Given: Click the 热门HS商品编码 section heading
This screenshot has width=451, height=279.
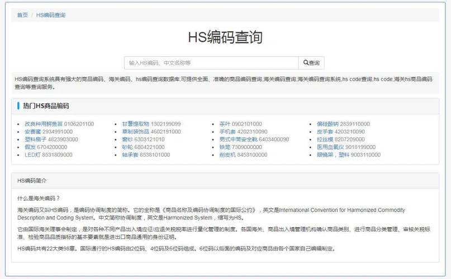Looking at the screenshot, I should pos(46,105).
